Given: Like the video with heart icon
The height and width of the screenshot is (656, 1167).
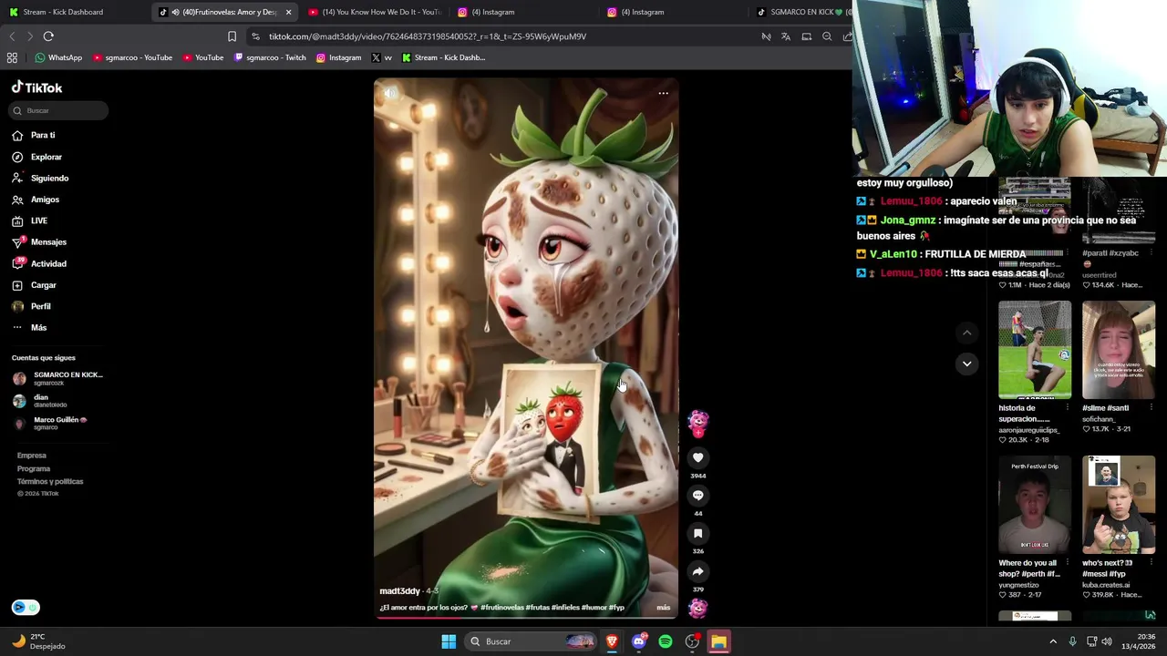Looking at the screenshot, I should pyautogui.click(x=697, y=457).
